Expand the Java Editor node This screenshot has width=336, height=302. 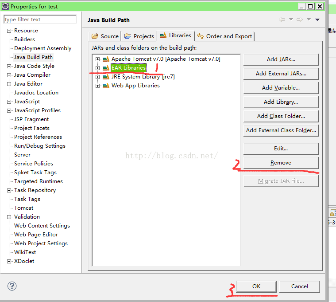(x=9, y=84)
